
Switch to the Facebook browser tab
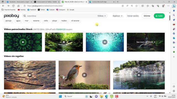point(19,2)
